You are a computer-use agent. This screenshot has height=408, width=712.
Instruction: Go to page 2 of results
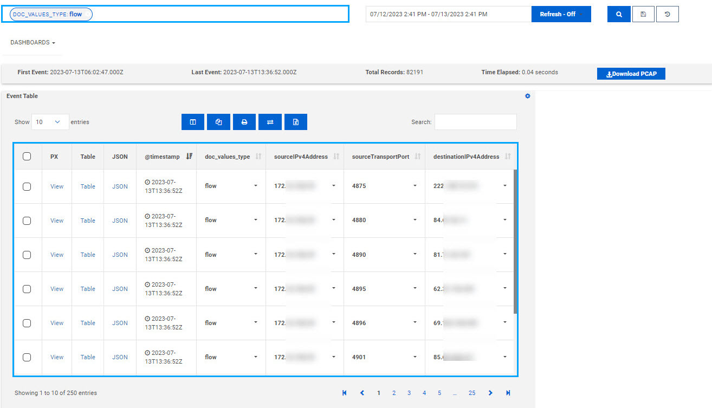(x=394, y=393)
